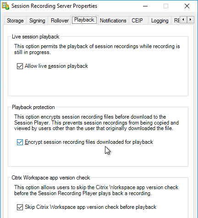The image size is (198, 218).
Task: Click the Skip Citrix Workspace app version check label
Action: click(90, 207)
